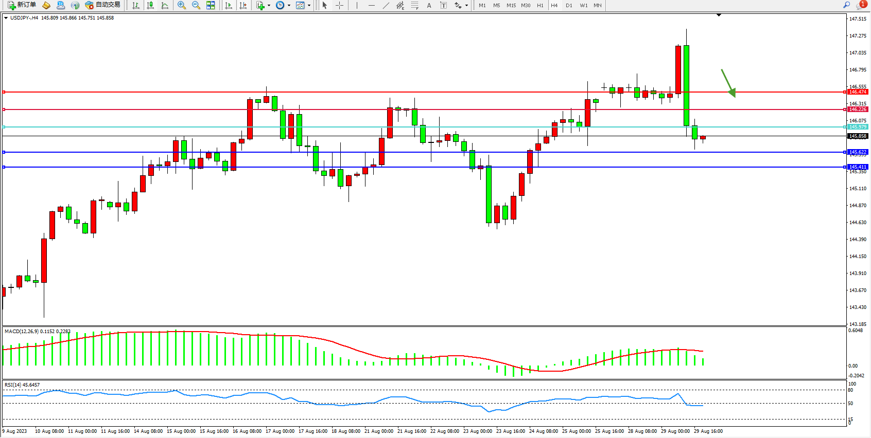Open the chat notifications icon
Screen dimensions: 871x438
tap(861, 5)
